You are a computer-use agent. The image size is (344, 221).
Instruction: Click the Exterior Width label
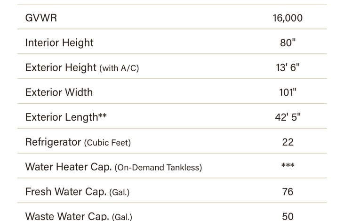pyautogui.click(x=59, y=92)
